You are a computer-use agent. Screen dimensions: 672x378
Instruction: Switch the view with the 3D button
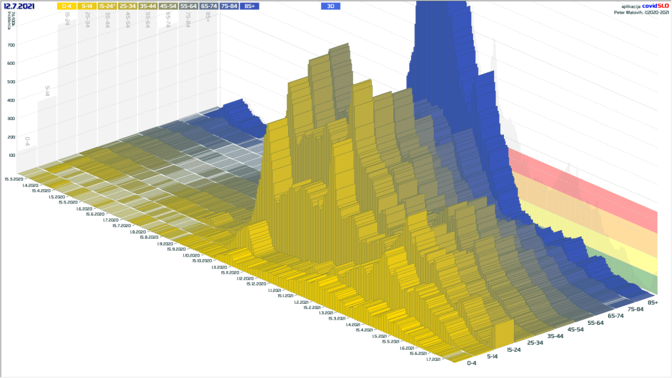coord(331,6)
